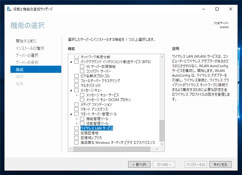
Task: Check the 拡張記憶域 checkbox
Action: (x=77, y=133)
